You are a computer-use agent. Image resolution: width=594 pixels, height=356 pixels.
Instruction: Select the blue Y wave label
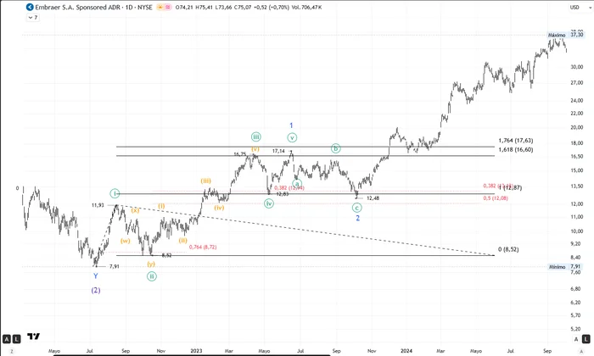pyautogui.click(x=95, y=276)
